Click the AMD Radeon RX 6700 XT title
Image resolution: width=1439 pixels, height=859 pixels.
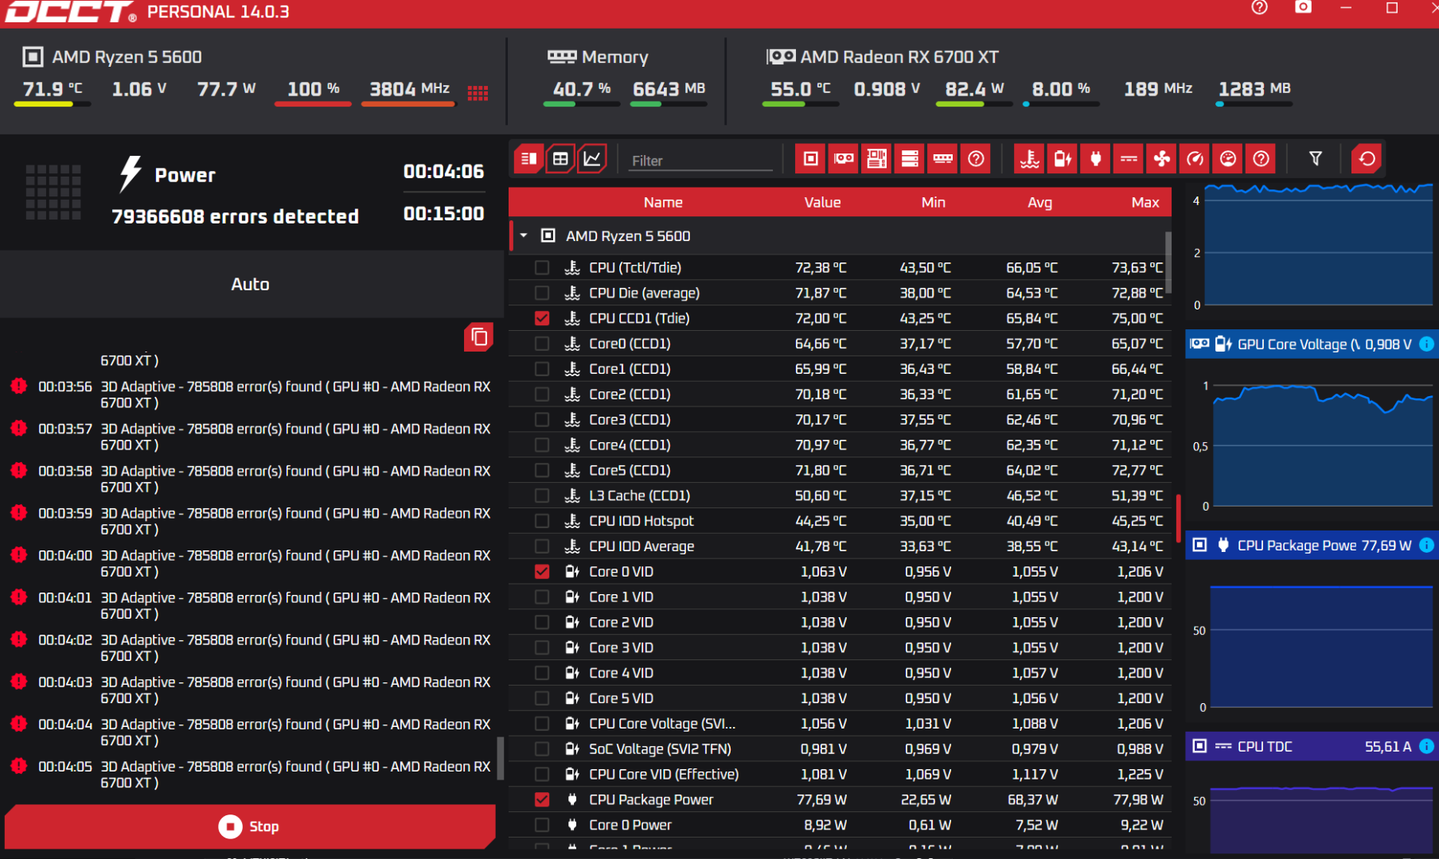(x=899, y=57)
